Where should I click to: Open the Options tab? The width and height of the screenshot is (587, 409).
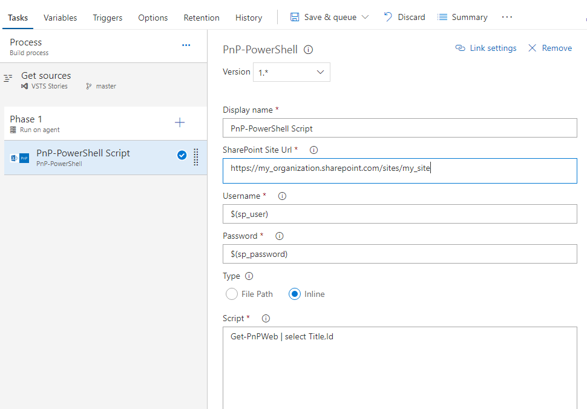coord(152,18)
